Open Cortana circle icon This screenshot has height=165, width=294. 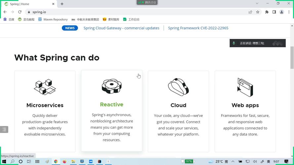coord(21,161)
